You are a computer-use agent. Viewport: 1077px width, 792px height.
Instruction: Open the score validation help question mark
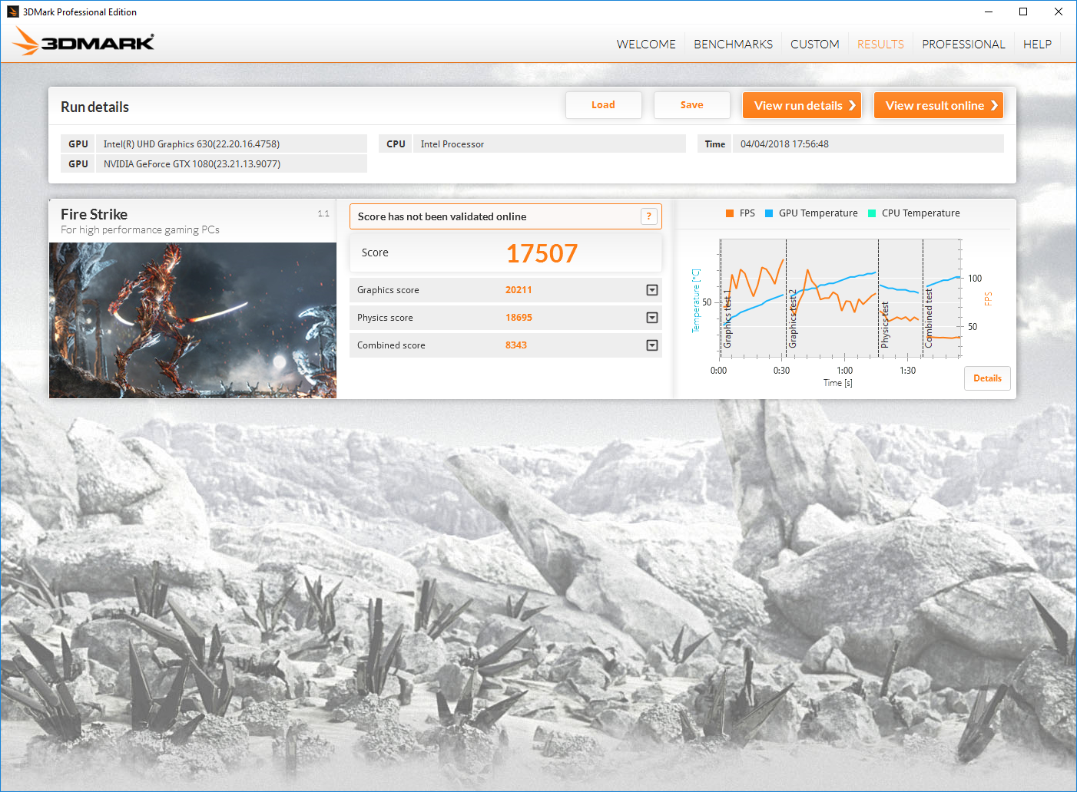[649, 216]
